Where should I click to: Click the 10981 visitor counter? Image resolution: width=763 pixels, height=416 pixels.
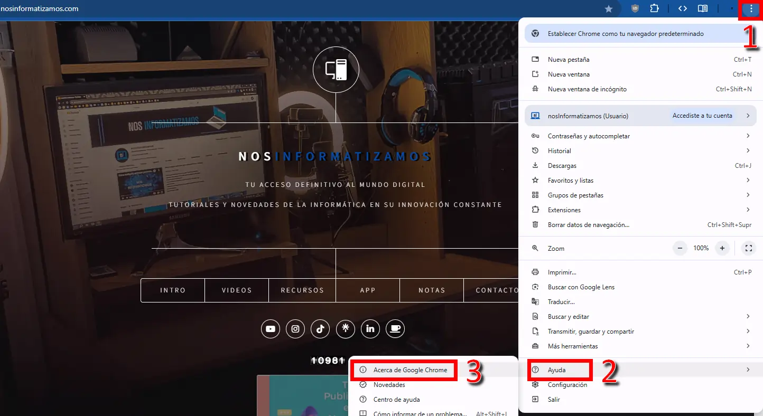(328, 361)
